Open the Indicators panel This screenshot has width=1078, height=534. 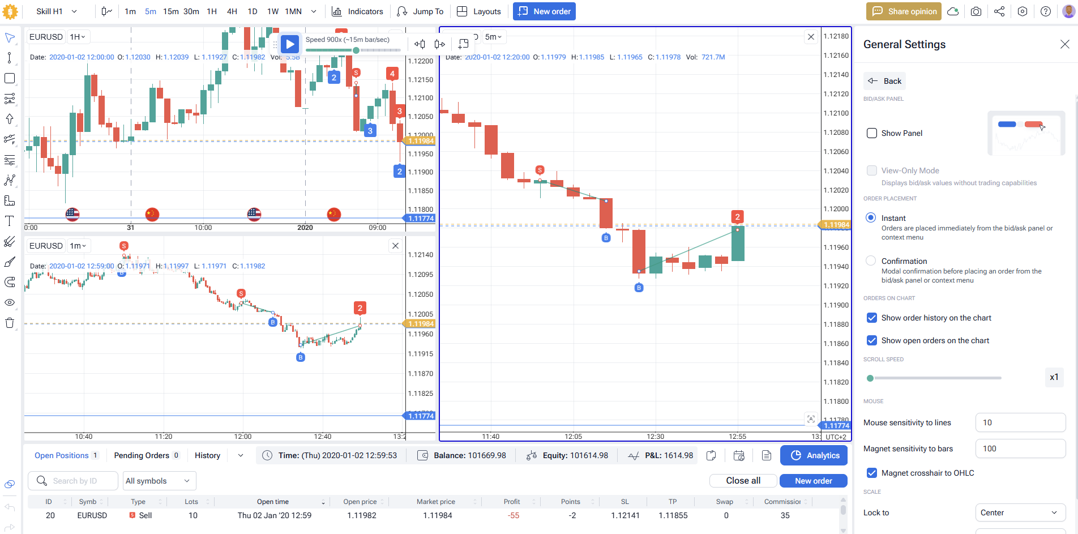[x=357, y=11]
